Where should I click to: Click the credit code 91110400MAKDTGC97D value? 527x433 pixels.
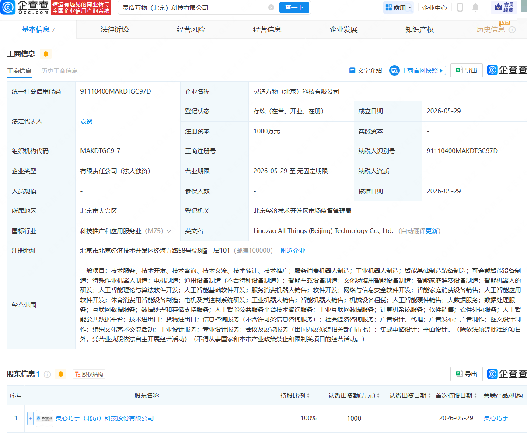115,91
